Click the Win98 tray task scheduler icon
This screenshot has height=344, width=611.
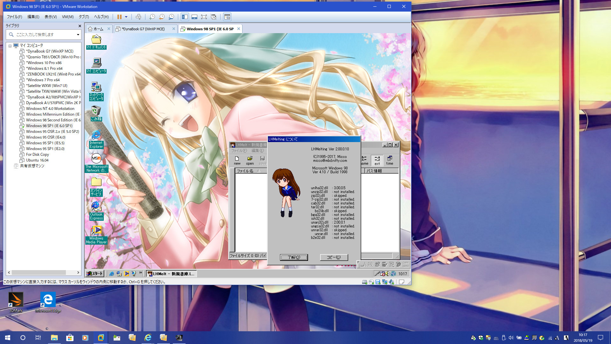pyautogui.click(x=382, y=274)
